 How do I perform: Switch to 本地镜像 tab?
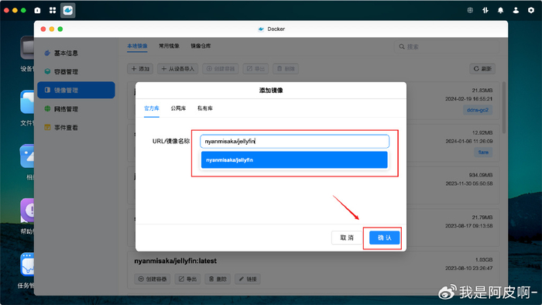(137, 46)
